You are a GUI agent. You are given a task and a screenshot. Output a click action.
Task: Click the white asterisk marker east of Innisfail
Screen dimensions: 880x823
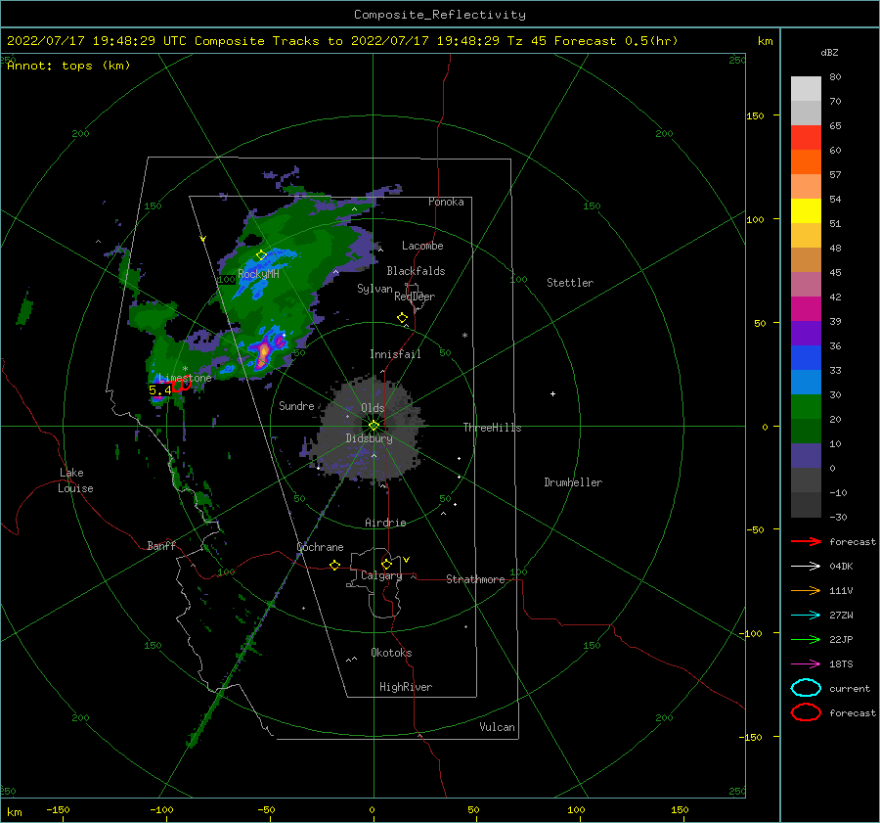click(x=464, y=336)
